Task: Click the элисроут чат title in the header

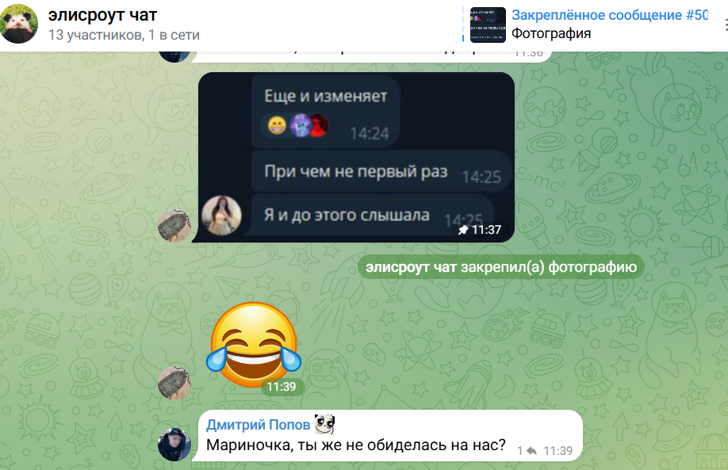Action: [102, 15]
